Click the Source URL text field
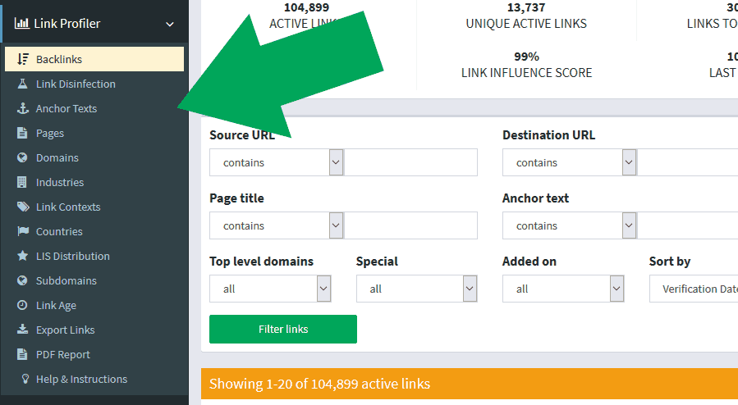The height and width of the screenshot is (405, 738). pyautogui.click(x=410, y=162)
